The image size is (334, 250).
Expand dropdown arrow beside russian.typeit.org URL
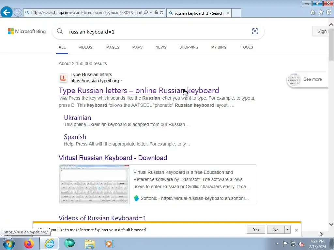pos(122,81)
